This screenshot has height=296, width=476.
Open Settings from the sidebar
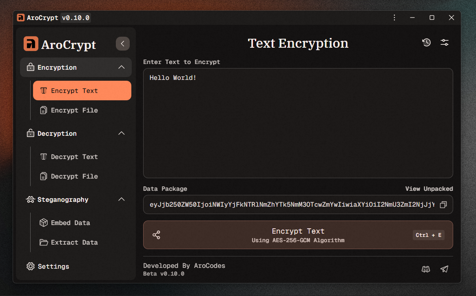coord(76,266)
